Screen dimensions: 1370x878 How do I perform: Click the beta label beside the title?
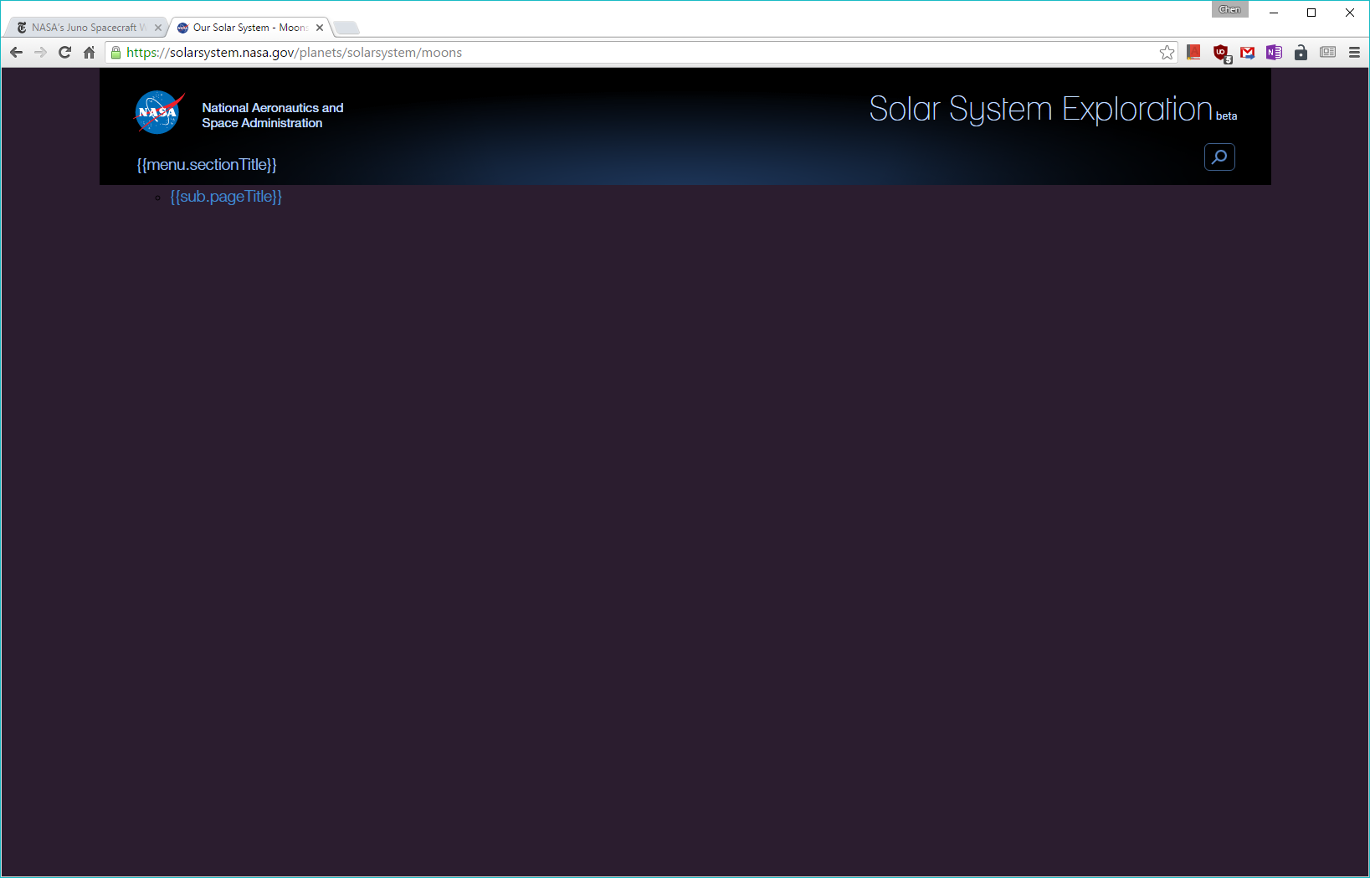(1226, 116)
